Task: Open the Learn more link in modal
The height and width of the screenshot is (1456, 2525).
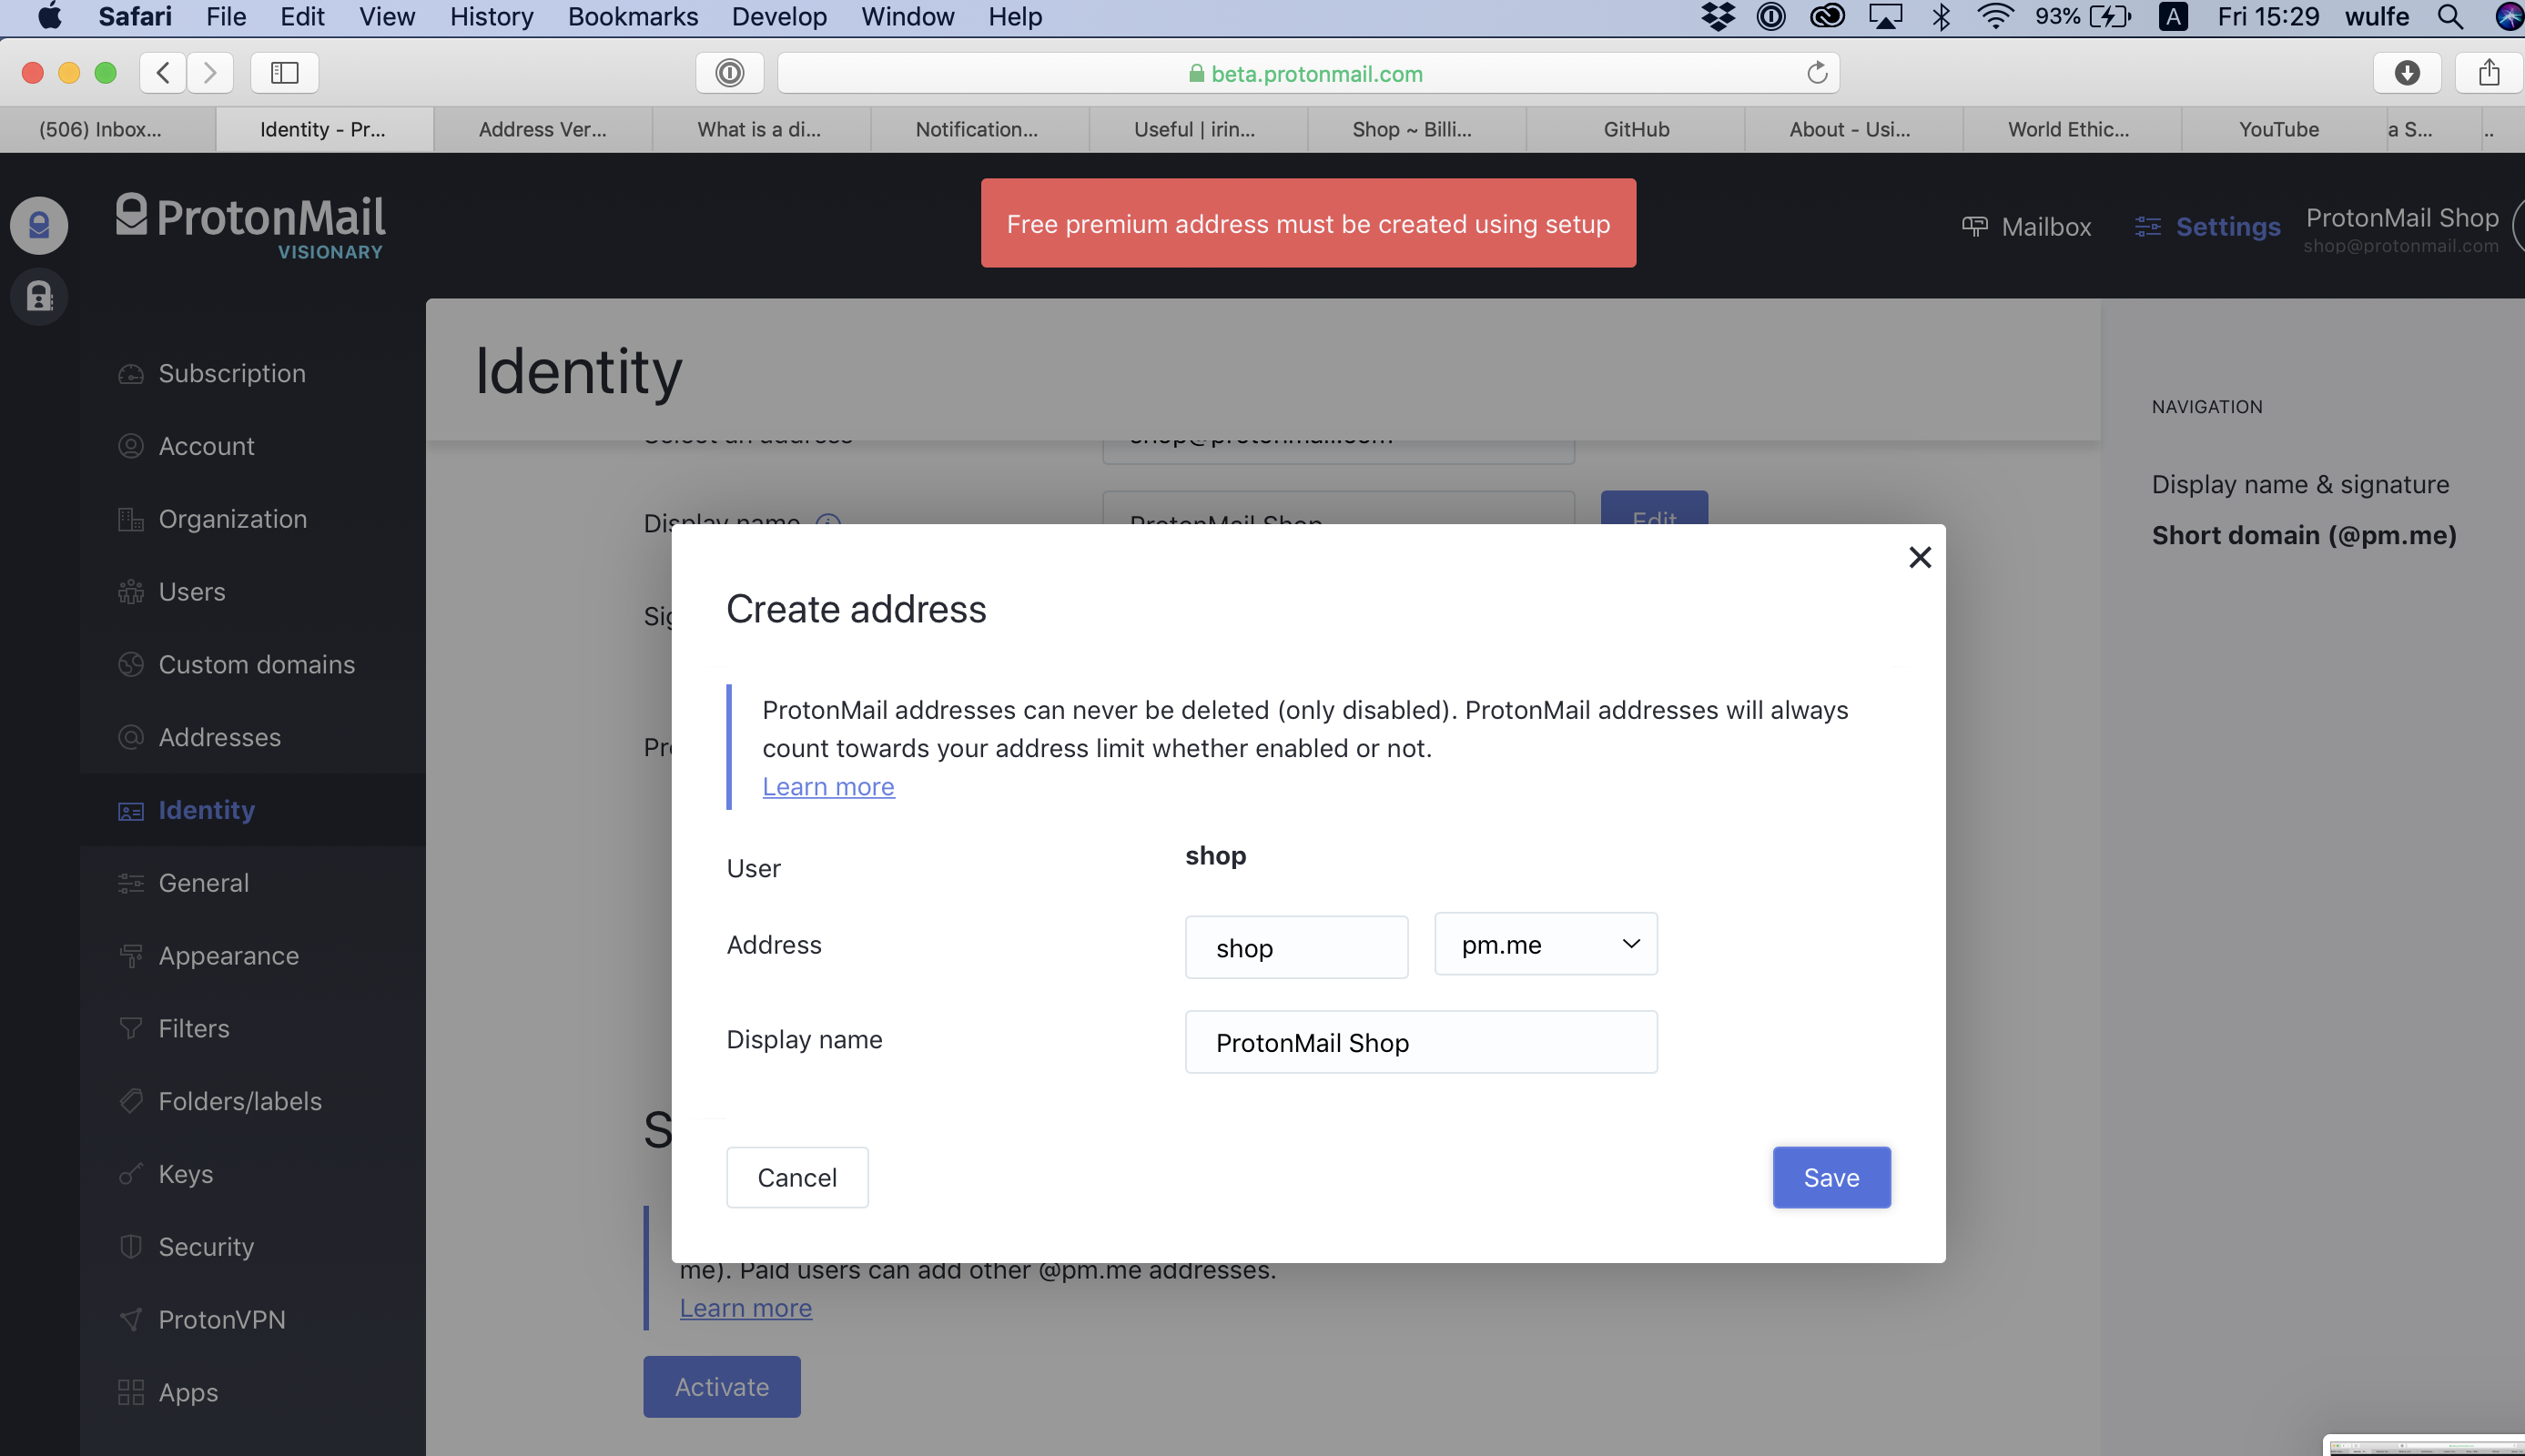Action: coord(828,786)
